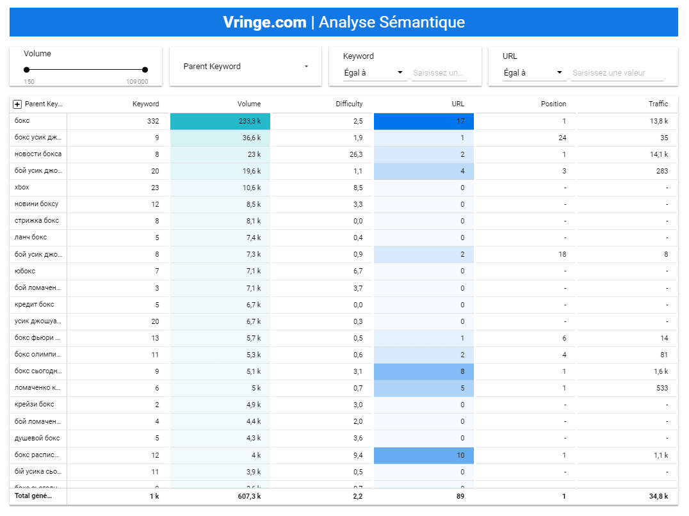The height and width of the screenshot is (516, 689).
Task: Click the URL value input field
Action: click(x=617, y=73)
